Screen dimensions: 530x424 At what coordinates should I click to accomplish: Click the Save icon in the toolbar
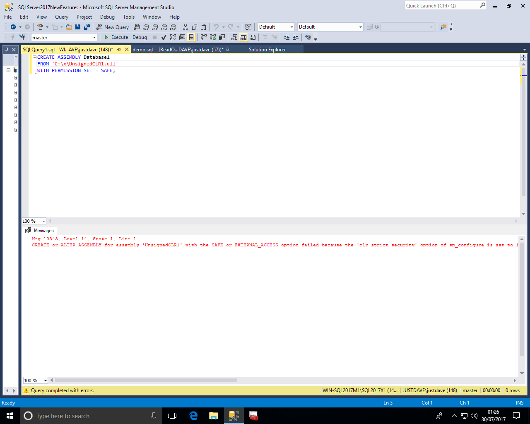[x=78, y=27]
